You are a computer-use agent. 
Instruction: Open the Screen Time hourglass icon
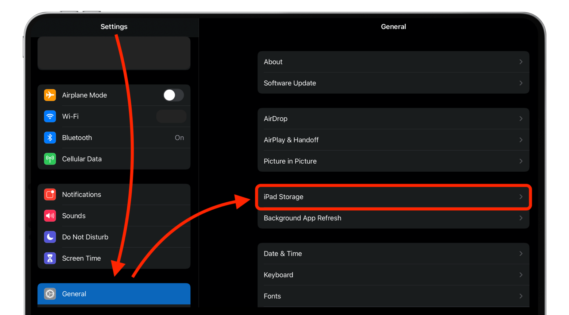pyautogui.click(x=50, y=258)
